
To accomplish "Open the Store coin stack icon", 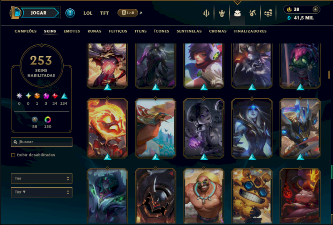I will [268, 13].
